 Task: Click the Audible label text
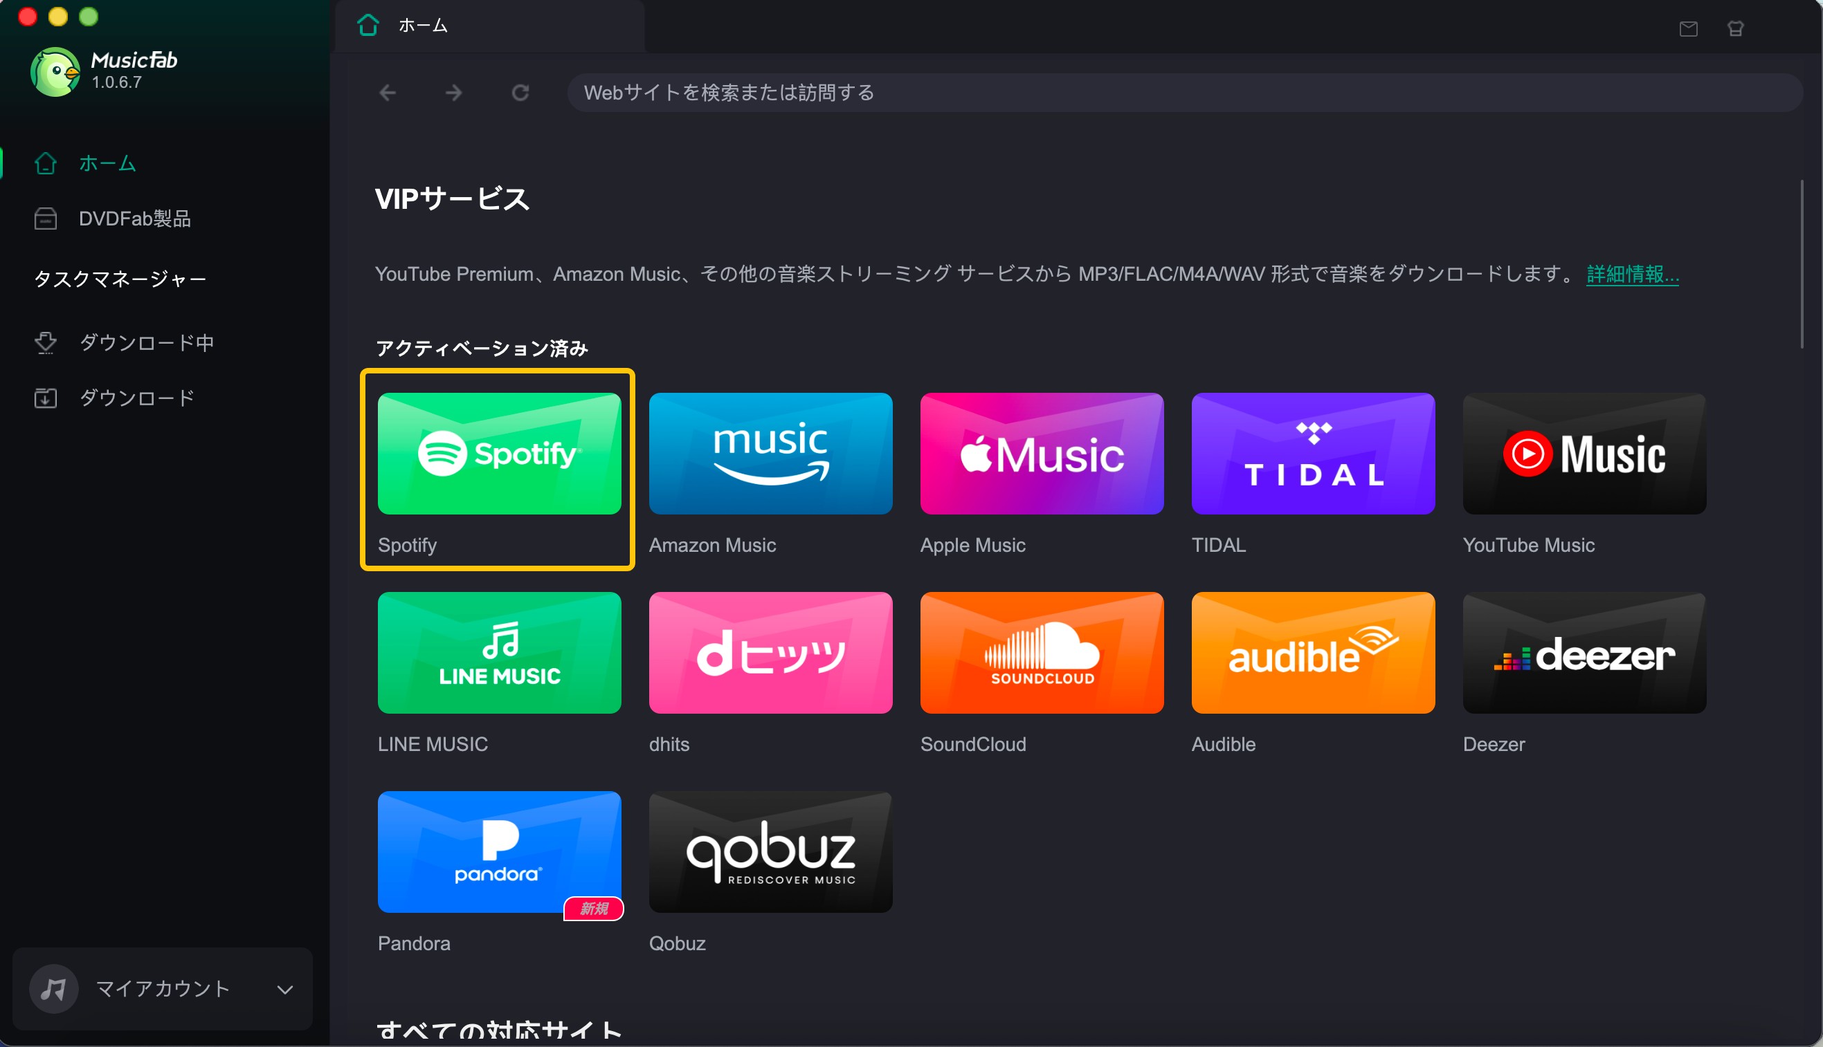coord(1224,744)
